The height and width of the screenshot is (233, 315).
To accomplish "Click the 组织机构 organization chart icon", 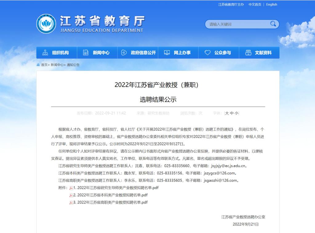I will click(x=45, y=53).
